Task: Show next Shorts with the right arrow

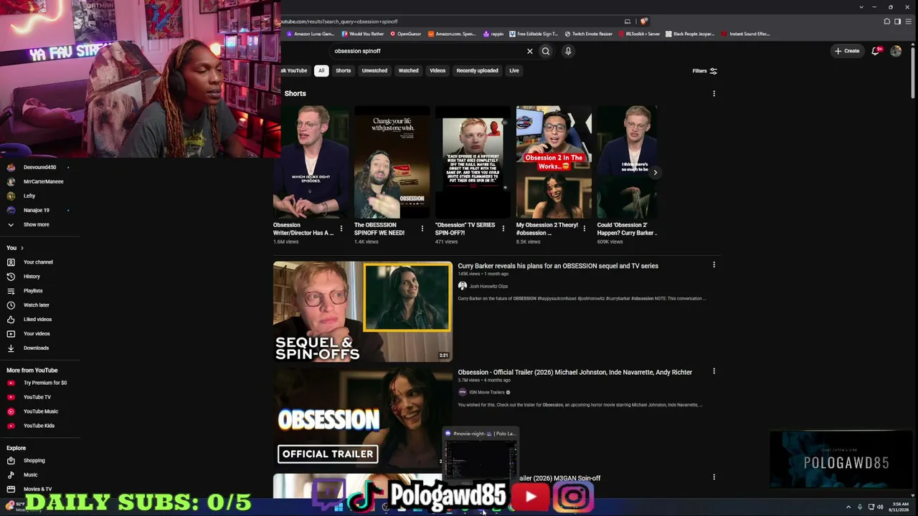Action: (x=655, y=172)
